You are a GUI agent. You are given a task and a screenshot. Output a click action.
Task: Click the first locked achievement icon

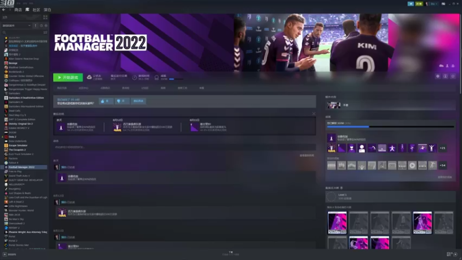click(331, 165)
